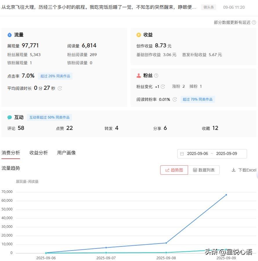Image resolution: width=258 pixels, height=261 pixels.
Task: Click 铁粉阅读量 0 text
Action: pyautogui.click(x=80, y=63)
